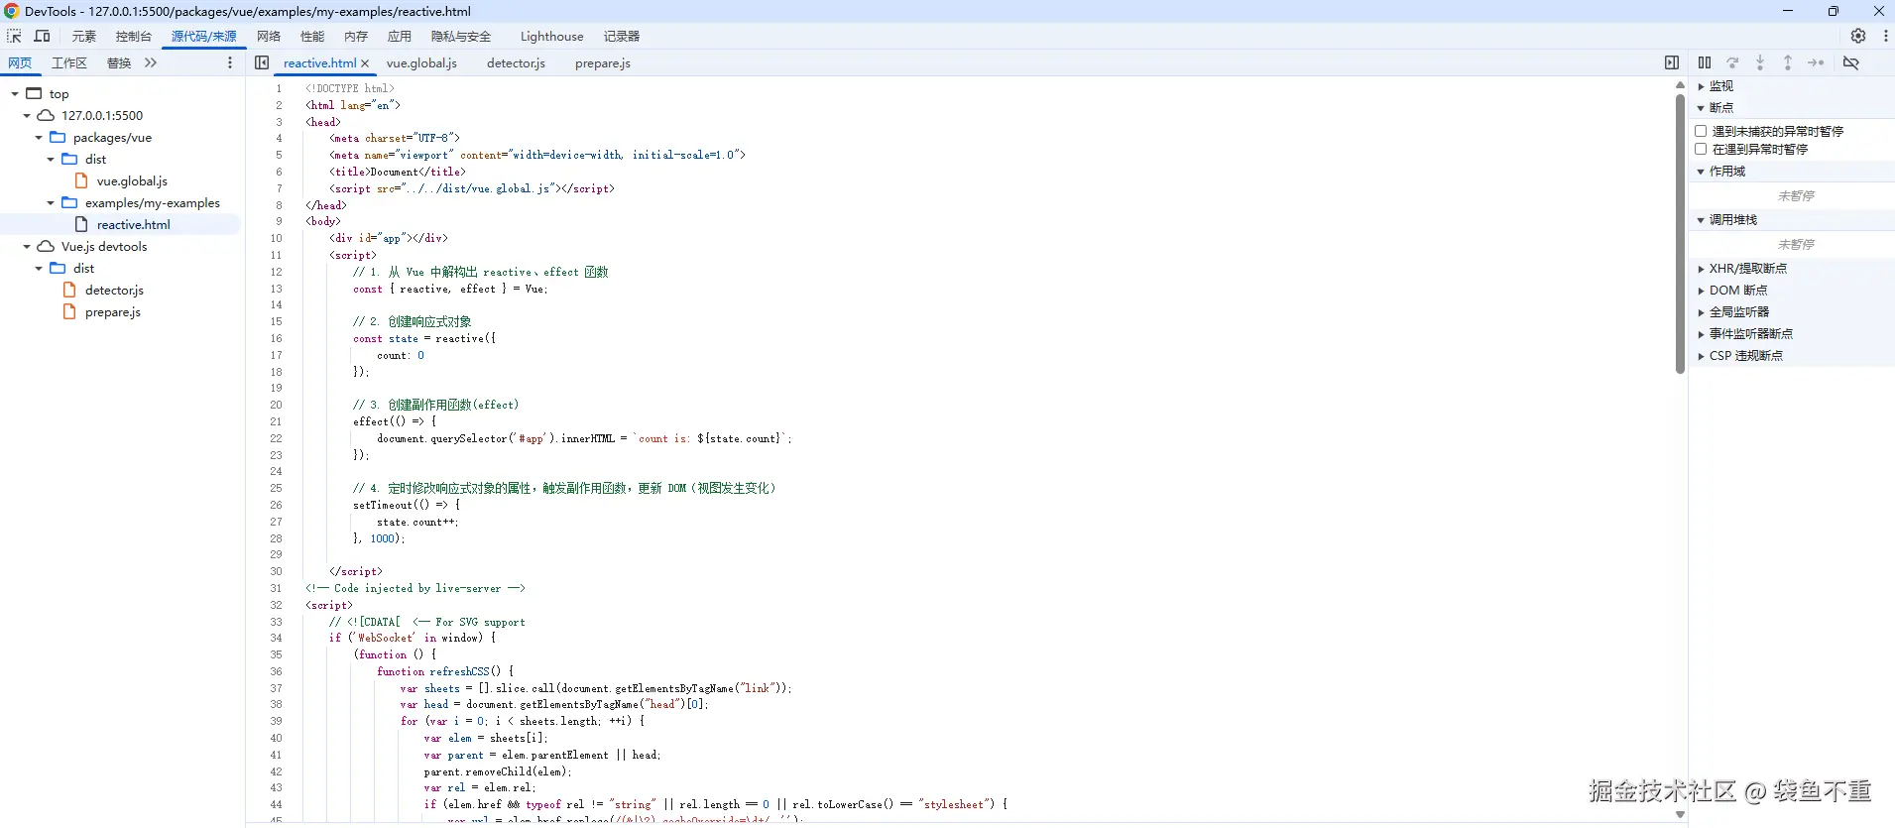Click the pause script execution icon
The height and width of the screenshot is (828, 1895).
point(1705,62)
